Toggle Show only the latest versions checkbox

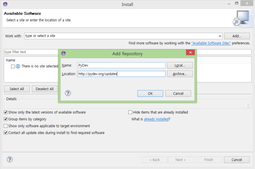click(6, 112)
